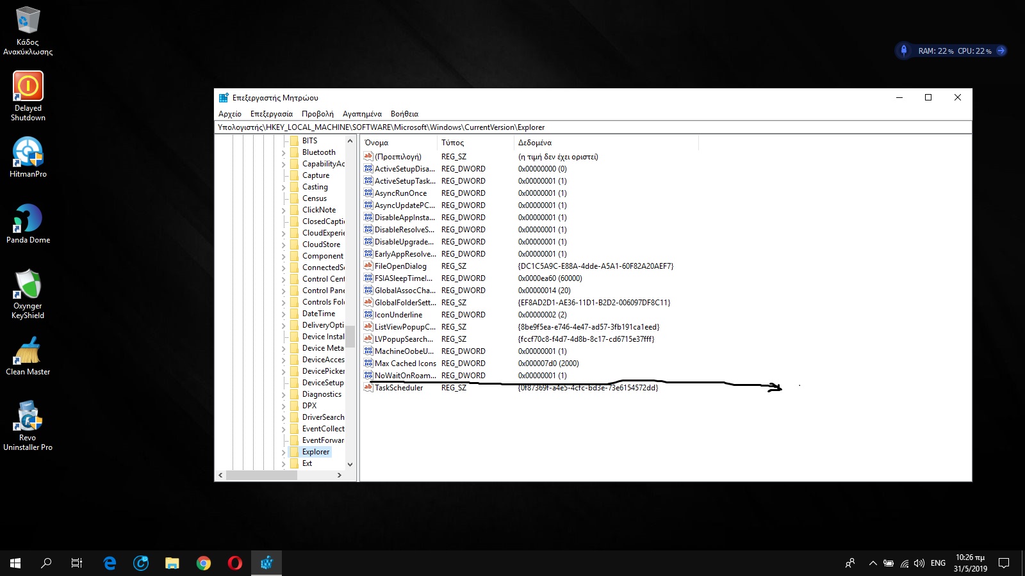The image size is (1025, 576).
Task: Open the Windows Start menu
Action: (x=15, y=563)
